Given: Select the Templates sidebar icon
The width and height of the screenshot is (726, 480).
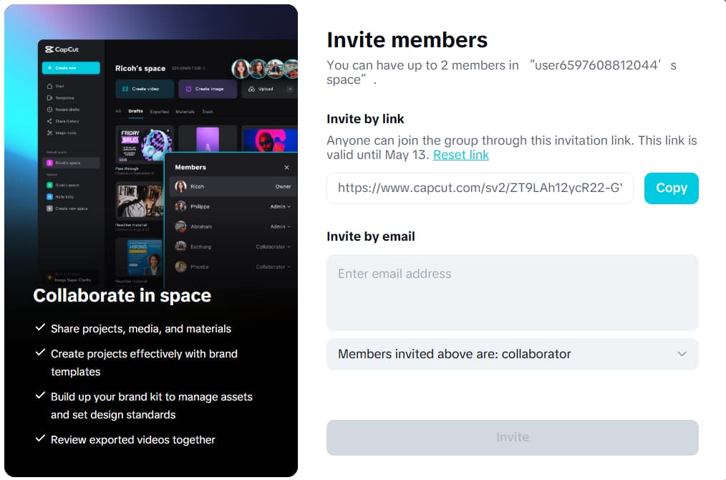Looking at the screenshot, I should pyautogui.click(x=49, y=97).
